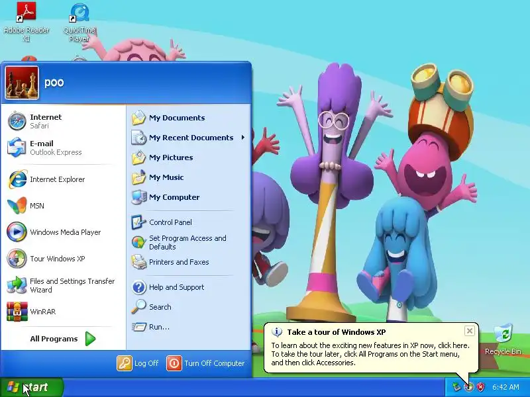Launch Outlook Express from the E-mail icon
This screenshot has width=530, height=397.
click(x=17, y=148)
